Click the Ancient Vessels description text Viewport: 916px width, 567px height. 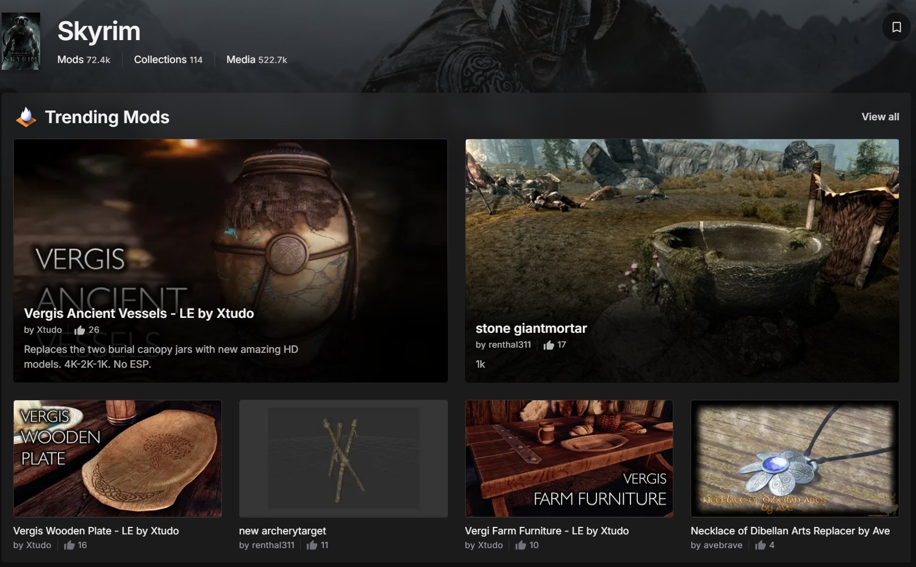(x=161, y=357)
